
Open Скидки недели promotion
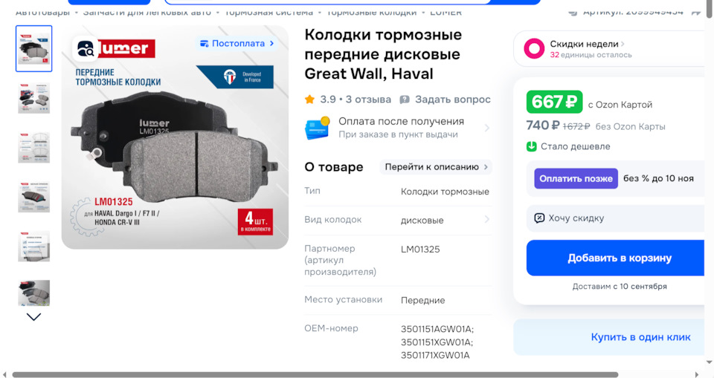[x=609, y=49]
